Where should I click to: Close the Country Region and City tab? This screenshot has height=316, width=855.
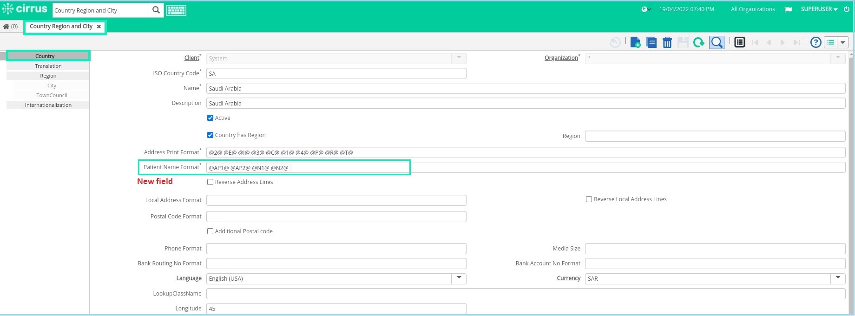coord(99,26)
